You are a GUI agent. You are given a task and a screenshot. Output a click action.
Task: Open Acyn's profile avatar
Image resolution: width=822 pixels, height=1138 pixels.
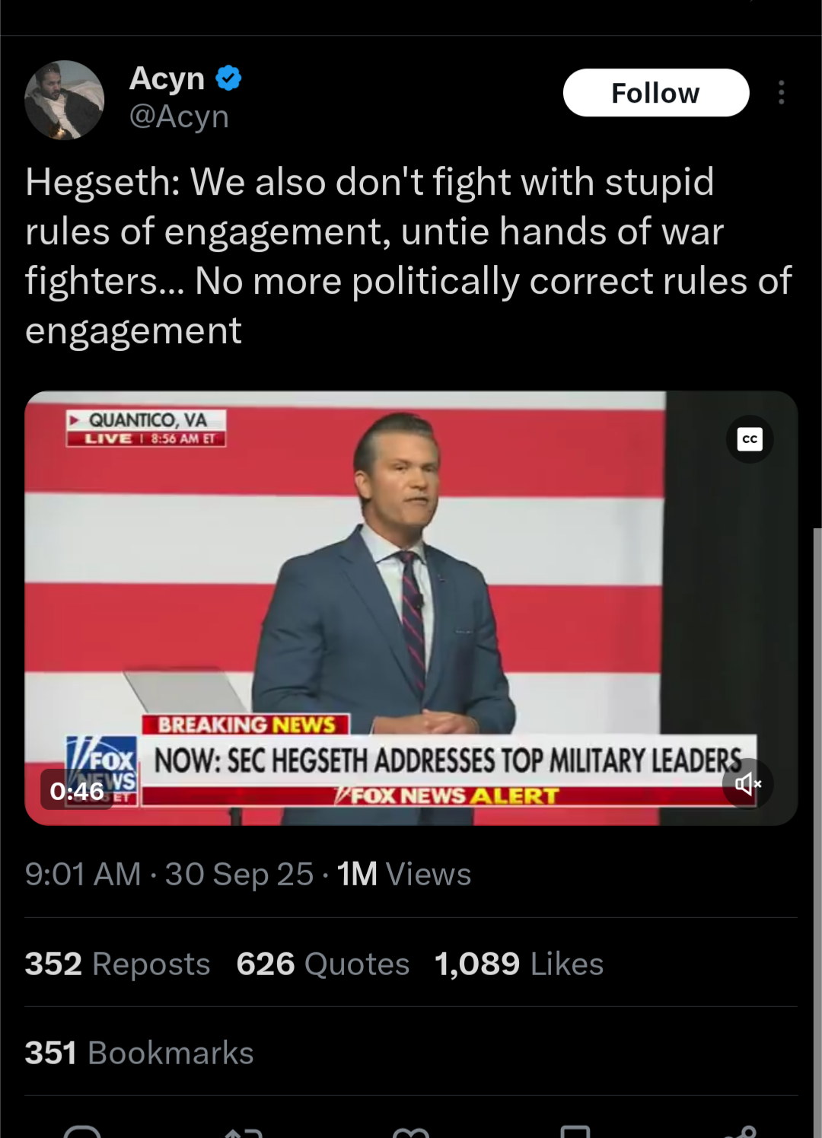click(x=65, y=100)
